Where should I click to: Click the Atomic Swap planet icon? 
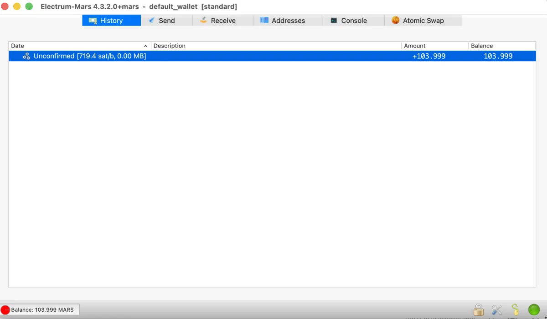395,21
